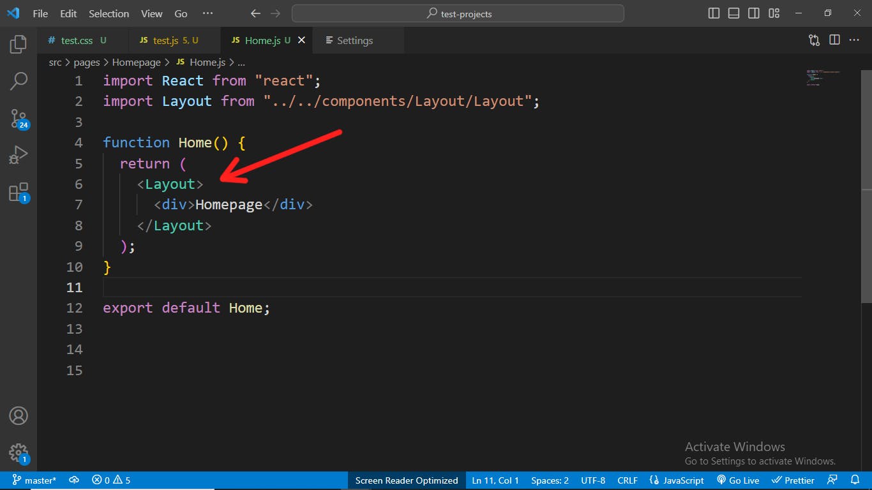Screen dimensions: 872x490
Task: Click Prettier formatter status item
Action: 793,480
